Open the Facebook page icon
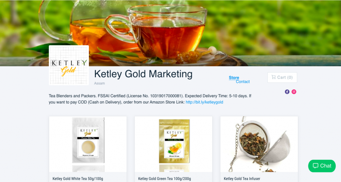This screenshot has height=182, width=341. (x=287, y=92)
